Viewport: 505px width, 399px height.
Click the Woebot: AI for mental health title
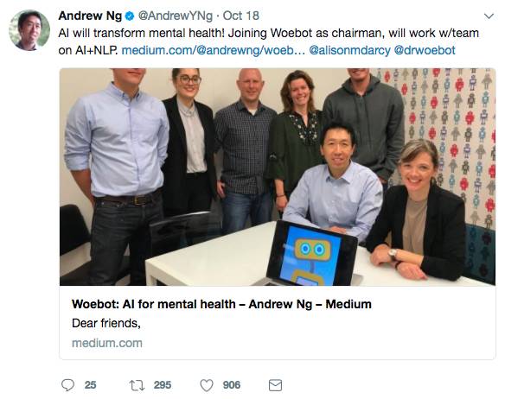(221, 304)
